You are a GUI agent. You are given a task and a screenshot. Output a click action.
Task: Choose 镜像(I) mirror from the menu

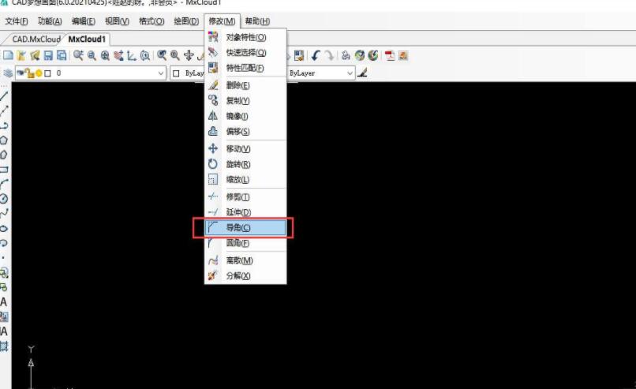(x=238, y=116)
